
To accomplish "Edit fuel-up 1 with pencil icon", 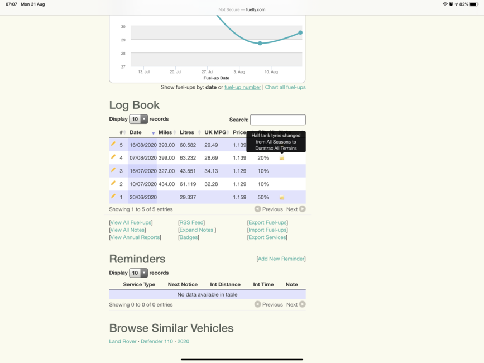I will 113,197.
